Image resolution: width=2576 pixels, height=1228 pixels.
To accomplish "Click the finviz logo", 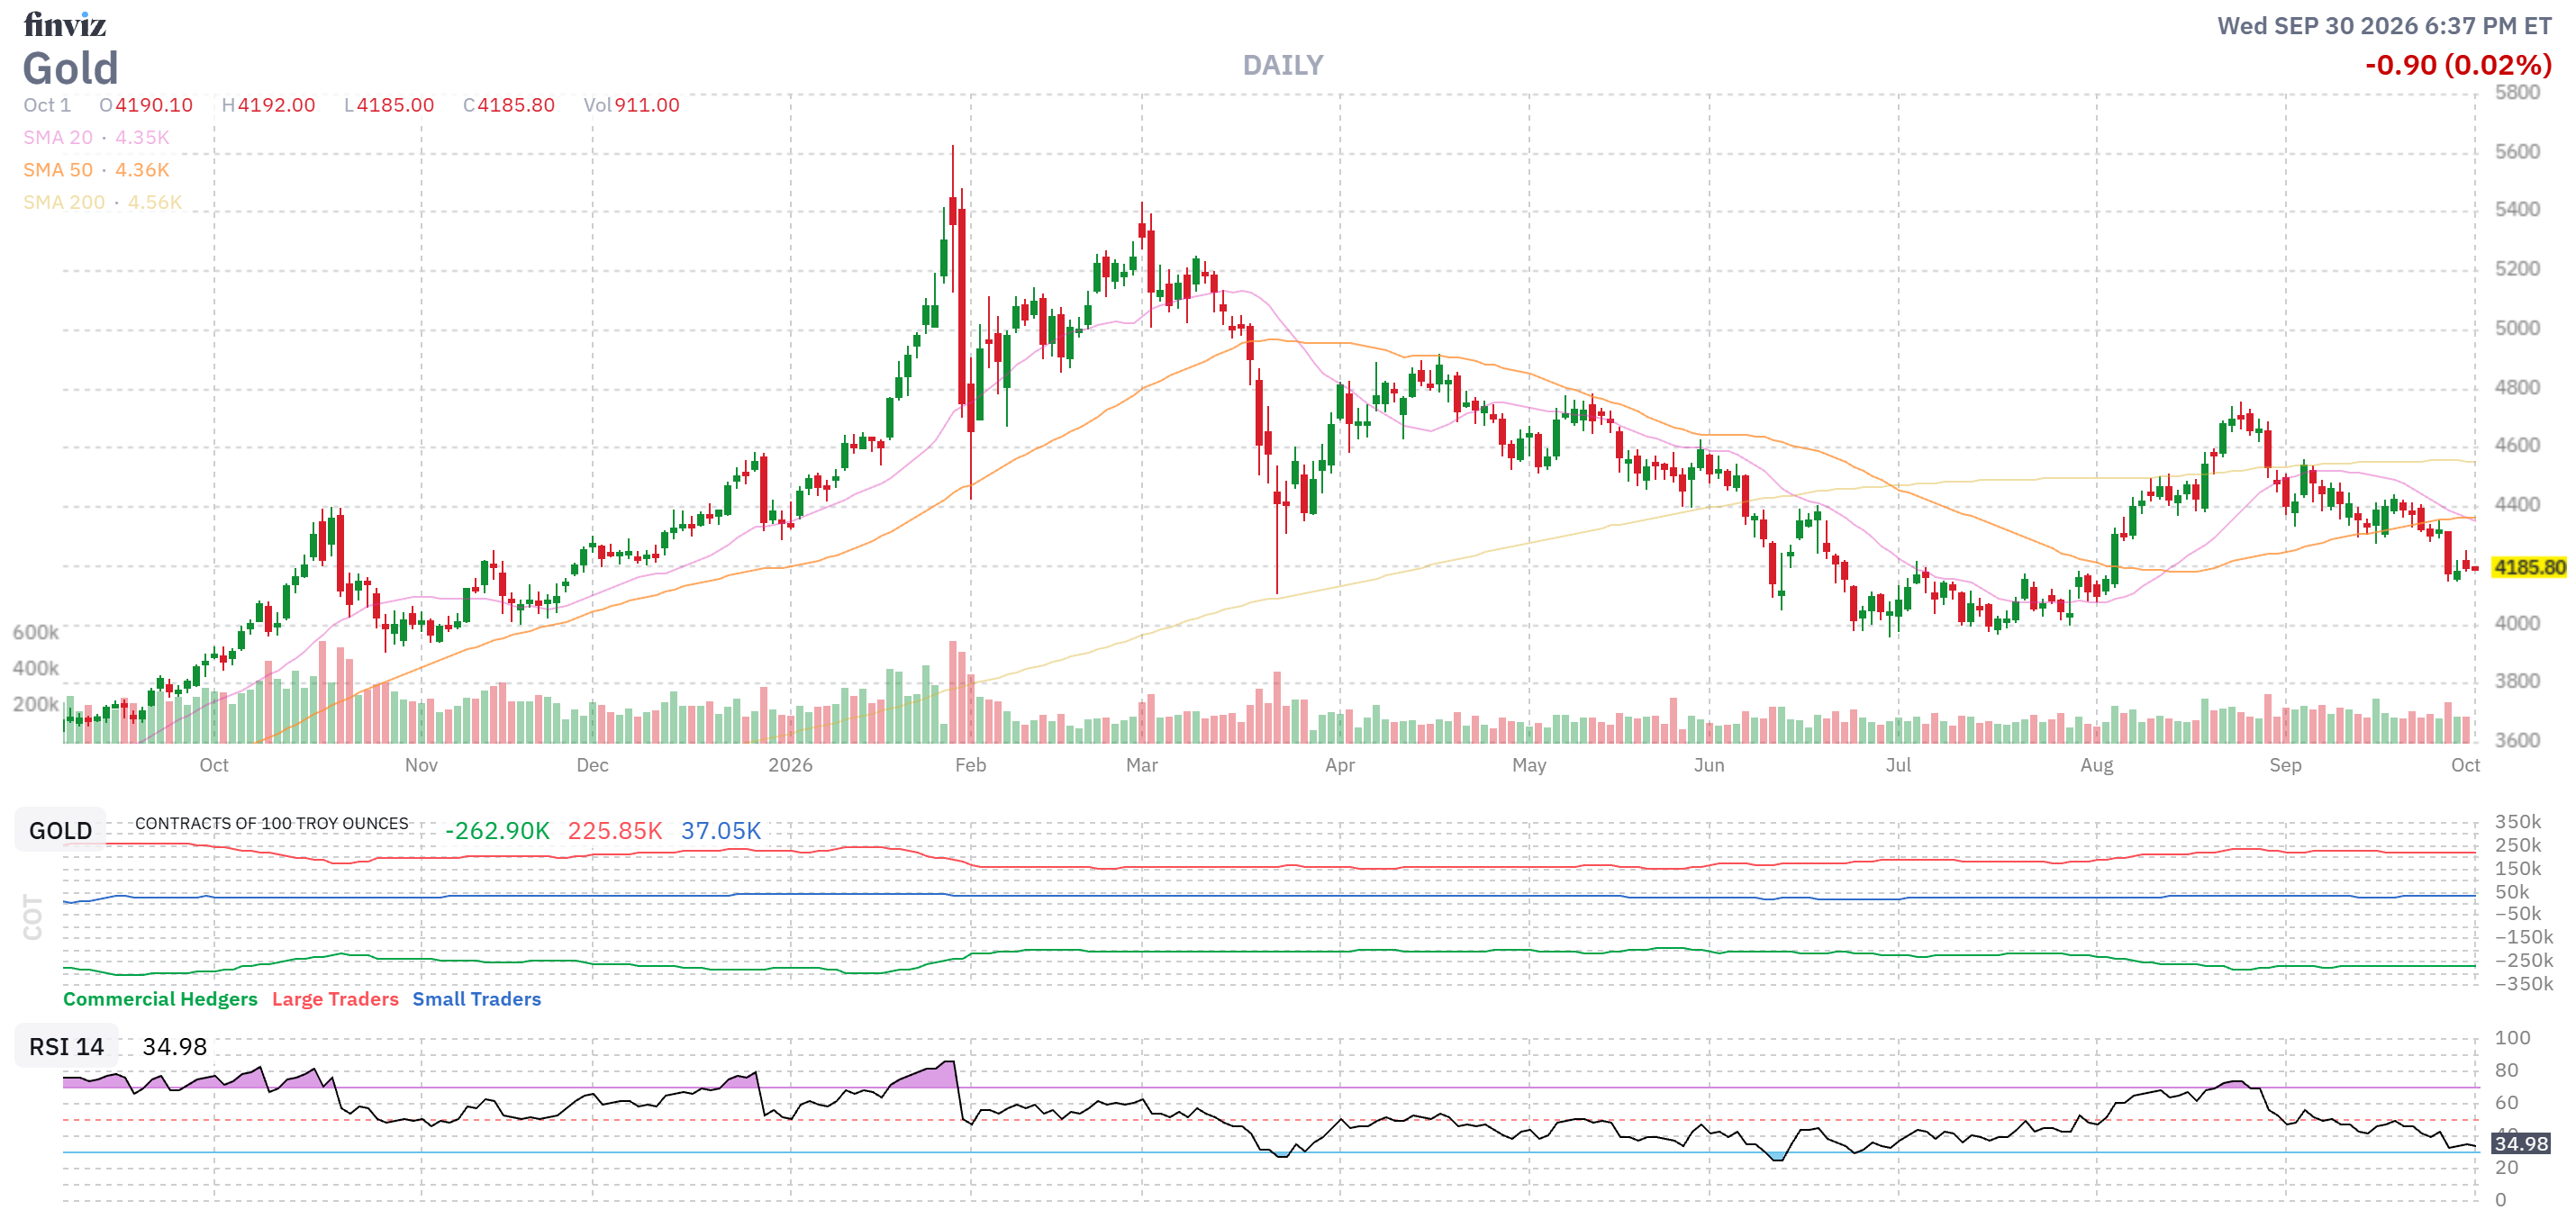I will click(x=65, y=24).
